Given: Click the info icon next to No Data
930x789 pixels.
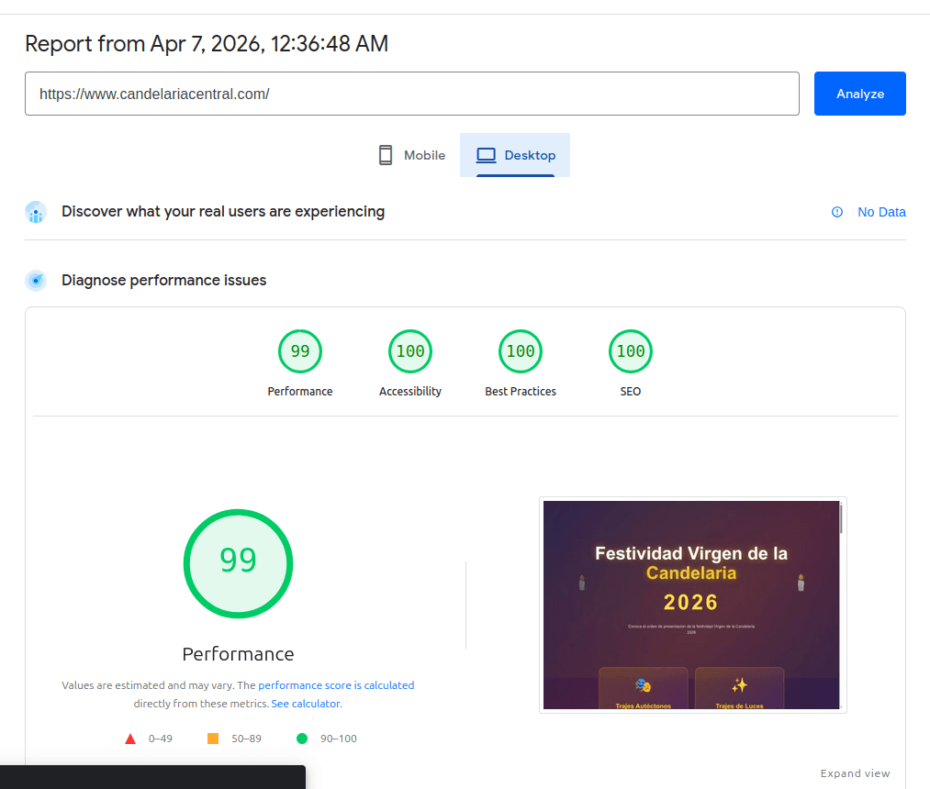Looking at the screenshot, I should [x=836, y=212].
